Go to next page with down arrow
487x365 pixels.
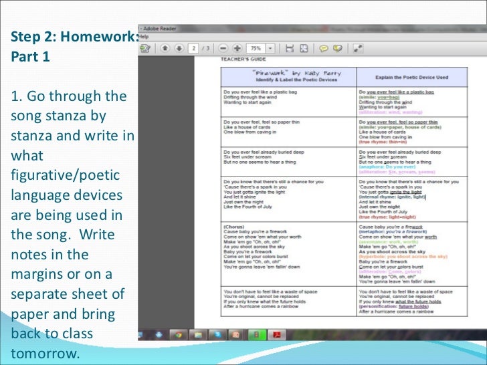tap(179, 48)
